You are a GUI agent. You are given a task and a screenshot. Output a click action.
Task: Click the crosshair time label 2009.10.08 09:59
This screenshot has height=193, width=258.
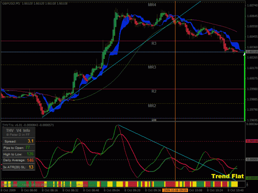175,191
